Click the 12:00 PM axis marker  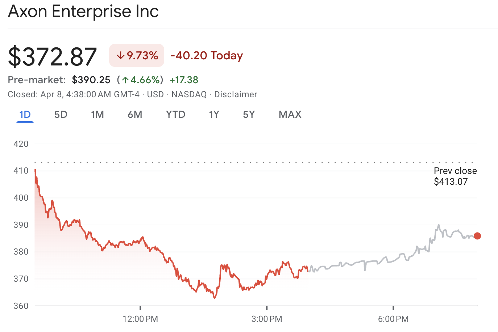click(x=140, y=319)
